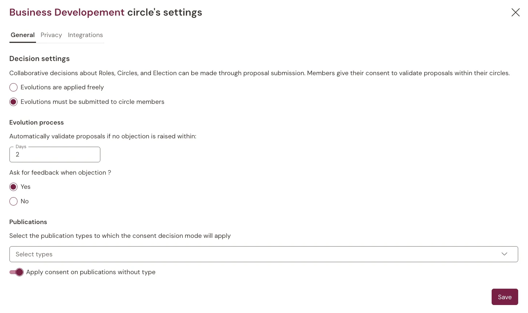This screenshot has height=313, width=528.
Task: Open the General tab
Action: coord(23,35)
